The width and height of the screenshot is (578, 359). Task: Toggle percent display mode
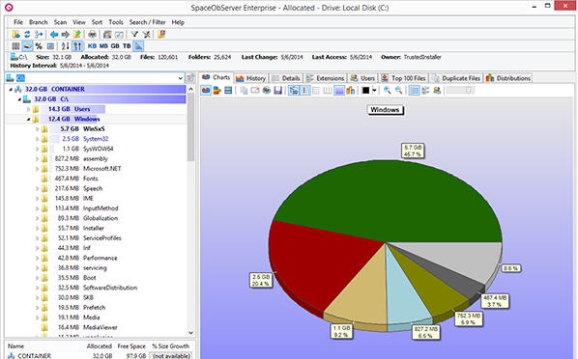click(x=39, y=46)
